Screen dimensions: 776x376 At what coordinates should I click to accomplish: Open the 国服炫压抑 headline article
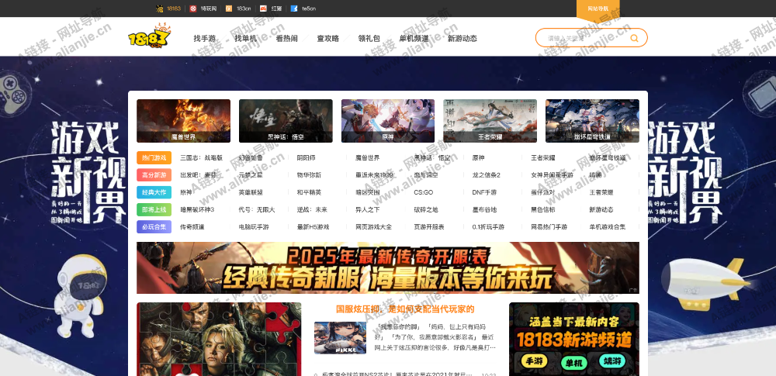click(405, 309)
